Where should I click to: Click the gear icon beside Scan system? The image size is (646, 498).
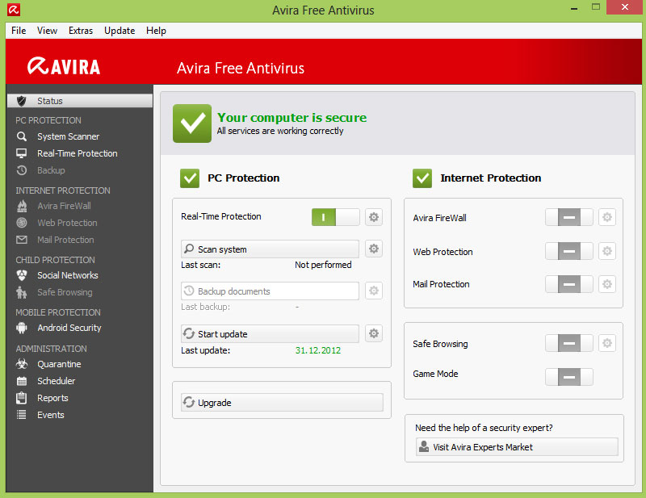click(x=373, y=249)
